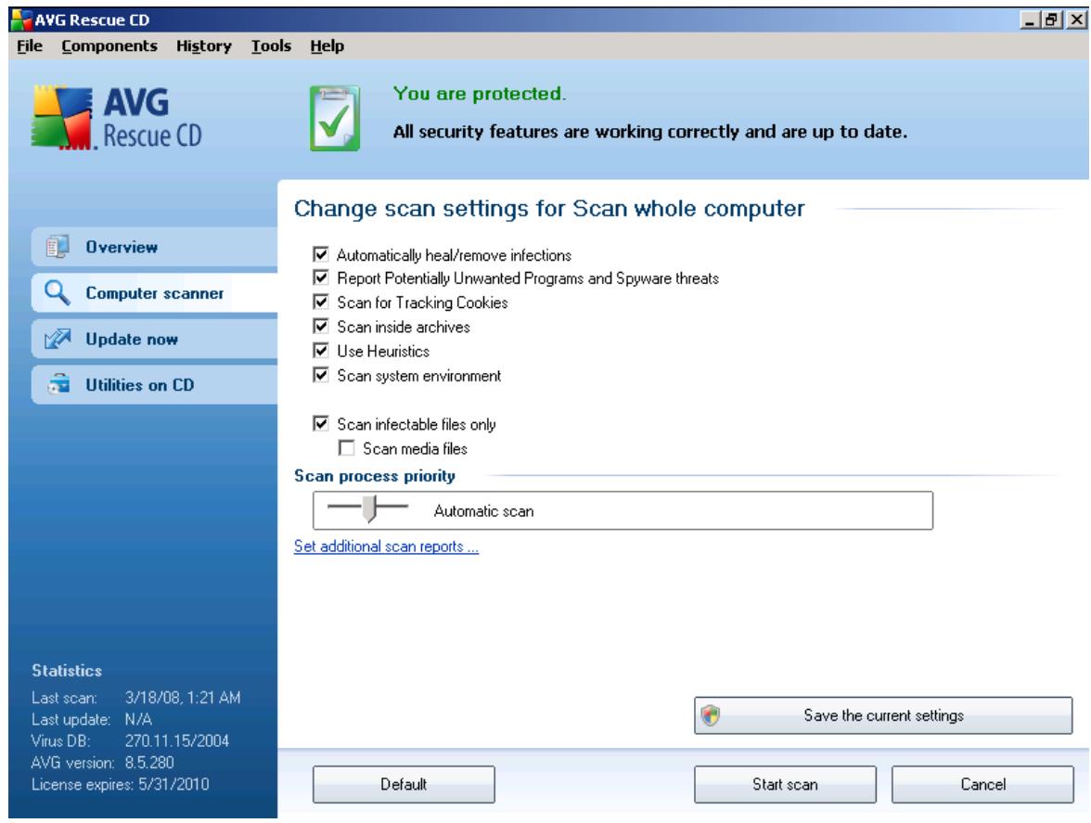Image resolution: width=1091 pixels, height=823 pixels.
Task: Click the You are protected status text
Action: coord(480,93)
